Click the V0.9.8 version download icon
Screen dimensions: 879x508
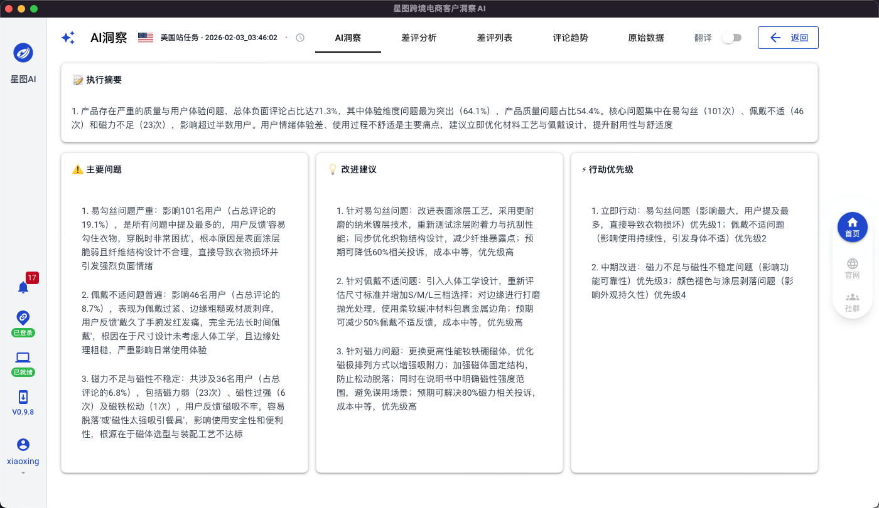(x=23, y=397)
